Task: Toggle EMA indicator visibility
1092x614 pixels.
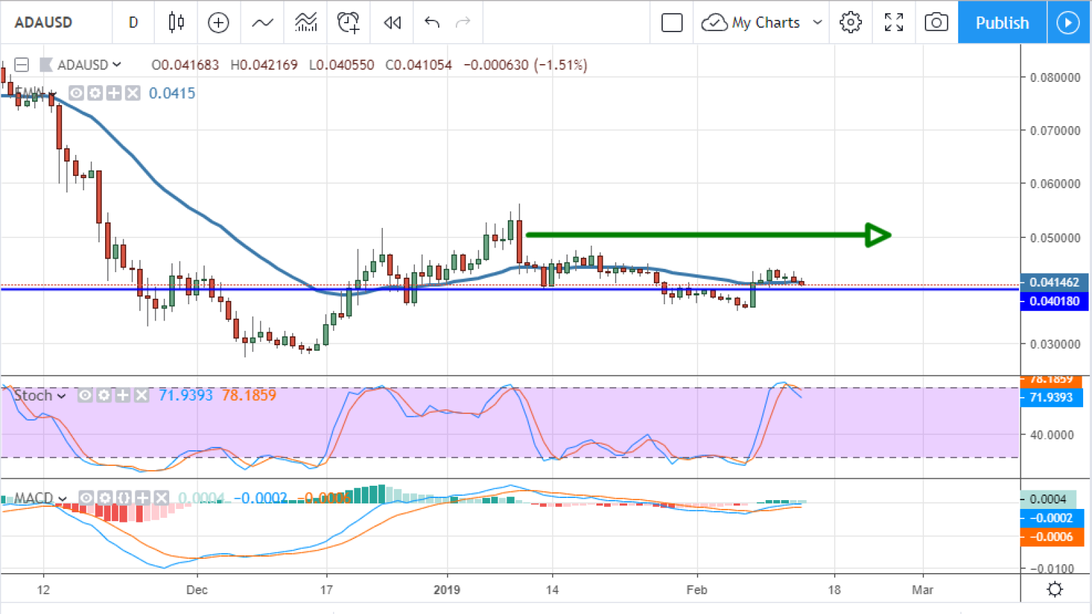Action: (76, 93)
